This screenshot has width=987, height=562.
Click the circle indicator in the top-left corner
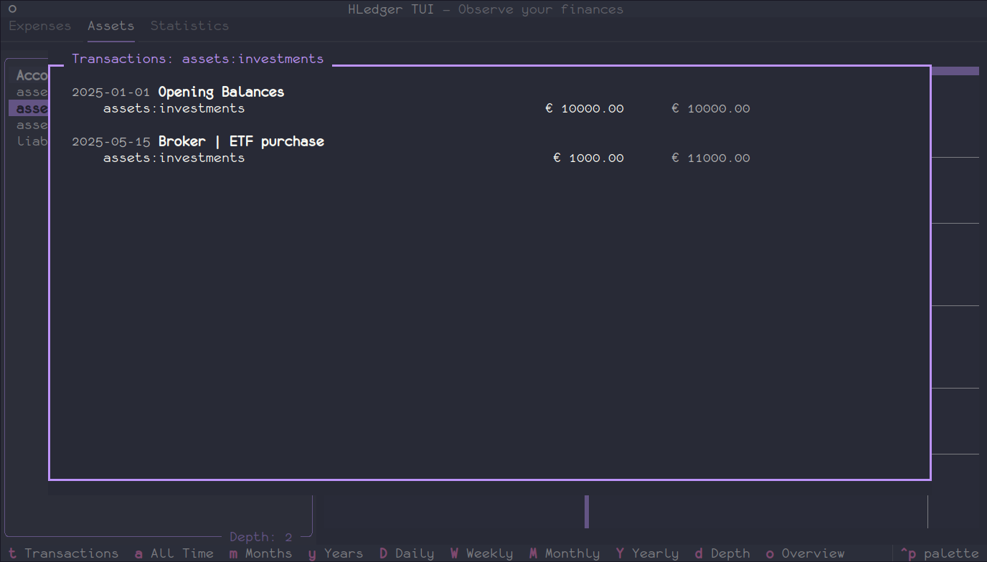pos(11,9)
